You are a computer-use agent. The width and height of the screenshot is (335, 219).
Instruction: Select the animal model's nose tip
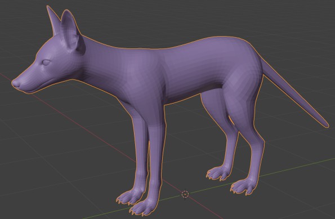point(15,83)
